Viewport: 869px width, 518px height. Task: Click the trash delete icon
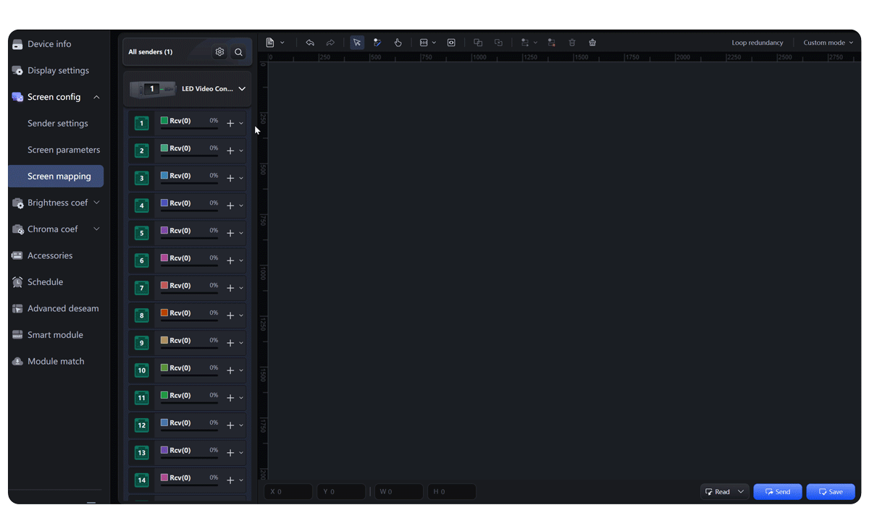pyautogui.click(x=572, y=43)
